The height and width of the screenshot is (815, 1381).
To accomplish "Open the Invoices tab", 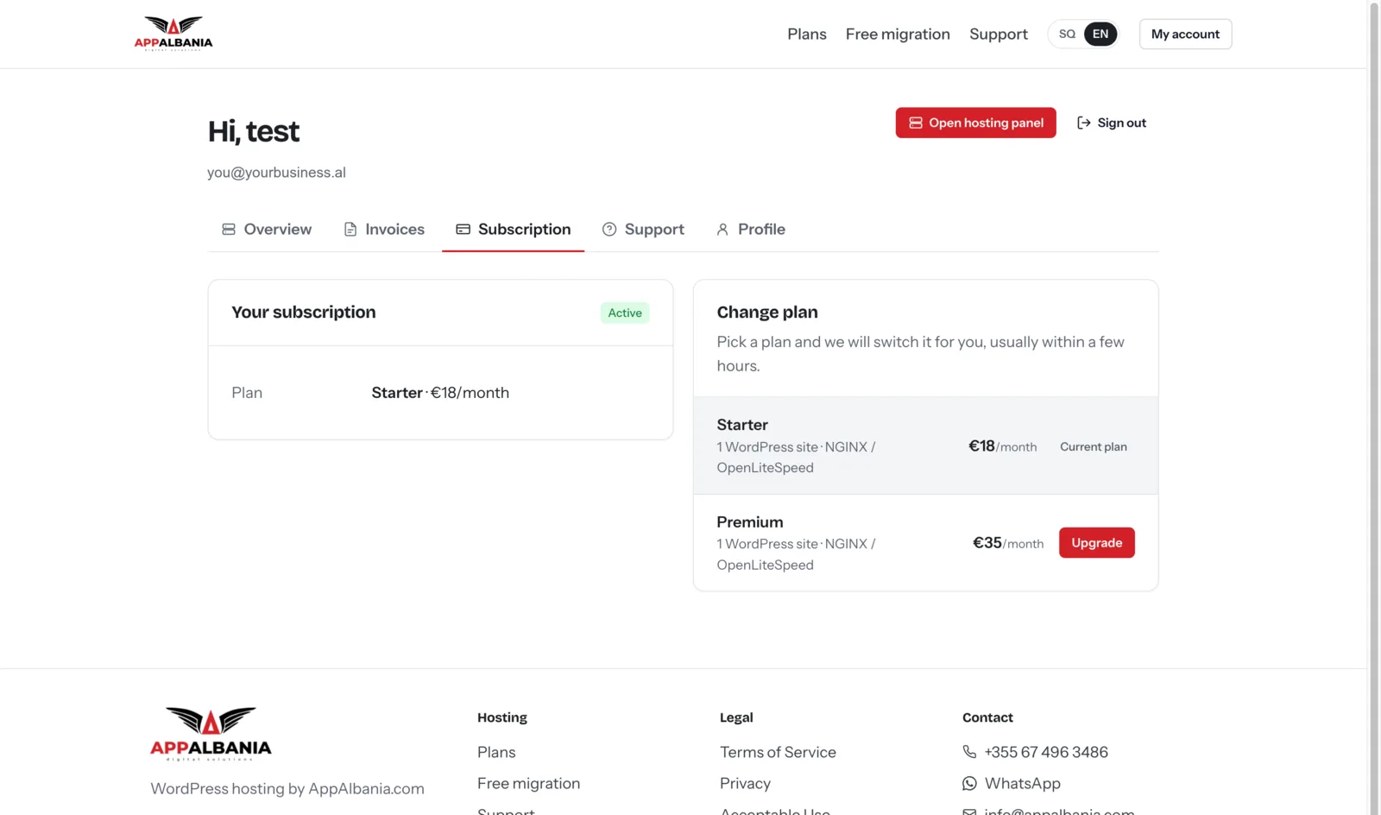I will coord(384,230).
